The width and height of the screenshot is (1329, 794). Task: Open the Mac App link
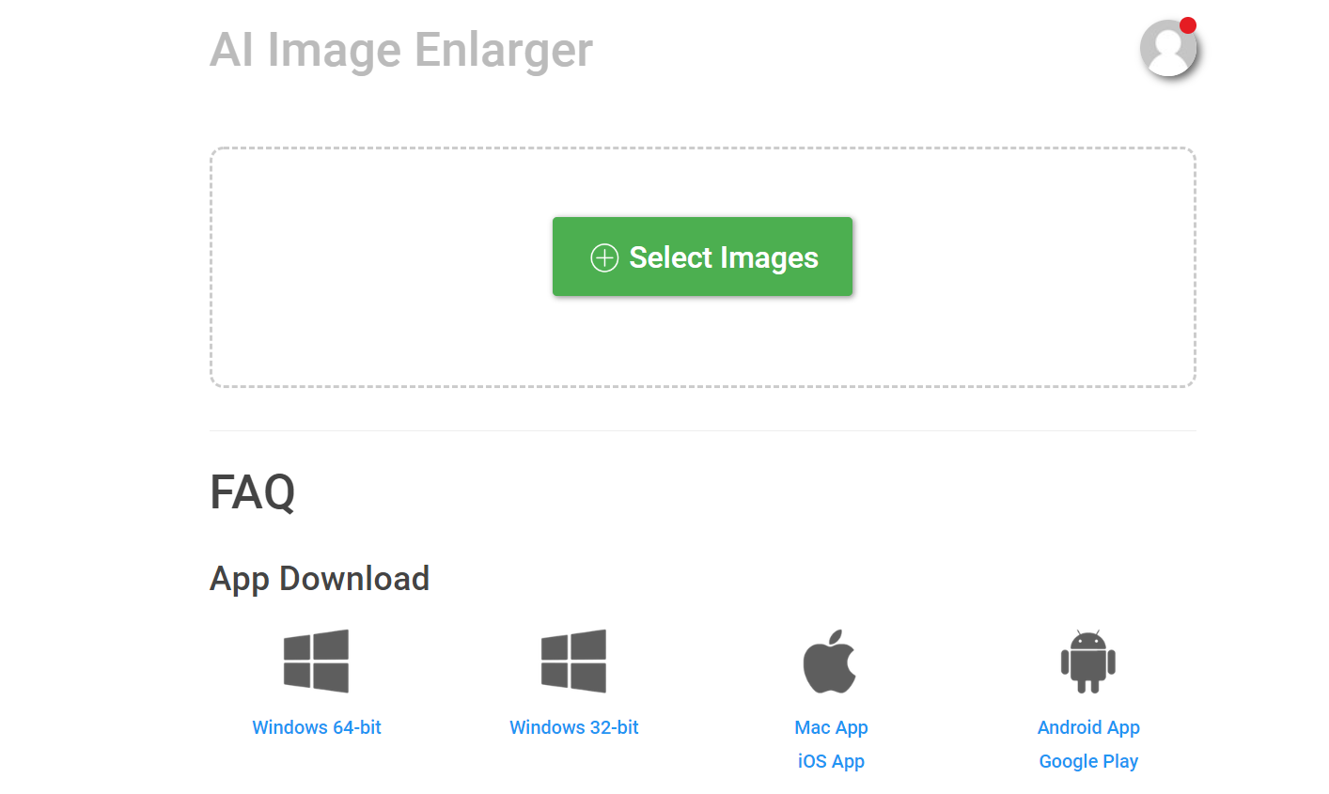[x=831, y=728]
